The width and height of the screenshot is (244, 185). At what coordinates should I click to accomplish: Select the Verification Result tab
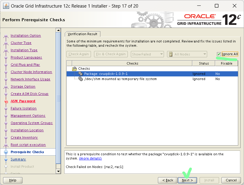click(x=82, y=34)
